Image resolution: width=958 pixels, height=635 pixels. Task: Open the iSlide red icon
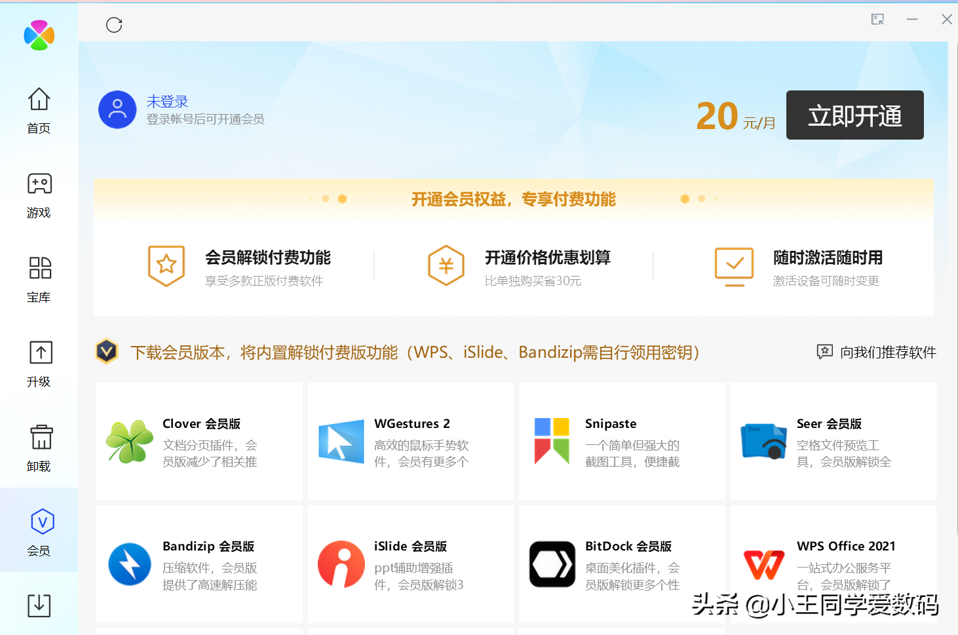pyautogui.click(x=341, y=564)
